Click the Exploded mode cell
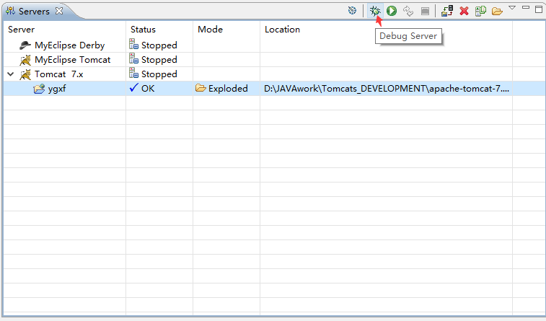 click(x=228, y=89)
